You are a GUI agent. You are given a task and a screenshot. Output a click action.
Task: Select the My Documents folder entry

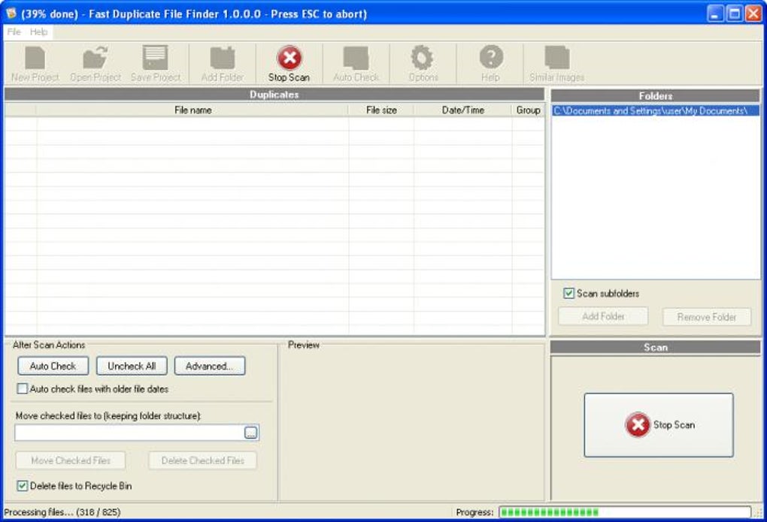(x=656, y=110)
